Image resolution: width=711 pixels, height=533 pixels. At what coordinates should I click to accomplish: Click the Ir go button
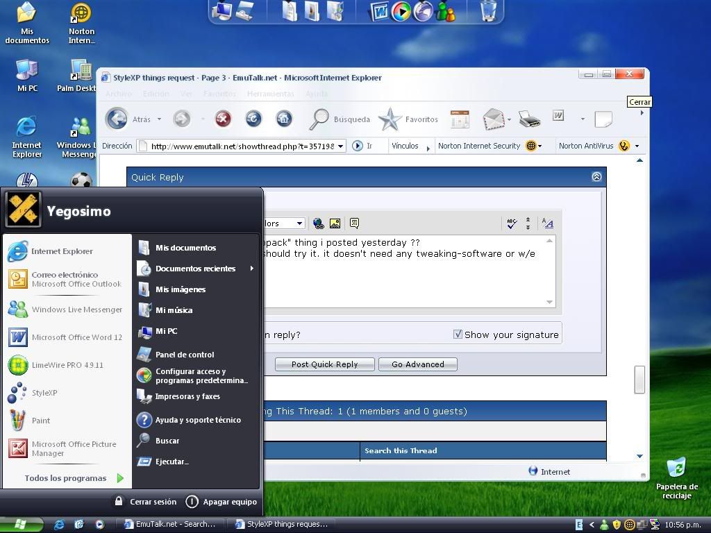[362, 146]
